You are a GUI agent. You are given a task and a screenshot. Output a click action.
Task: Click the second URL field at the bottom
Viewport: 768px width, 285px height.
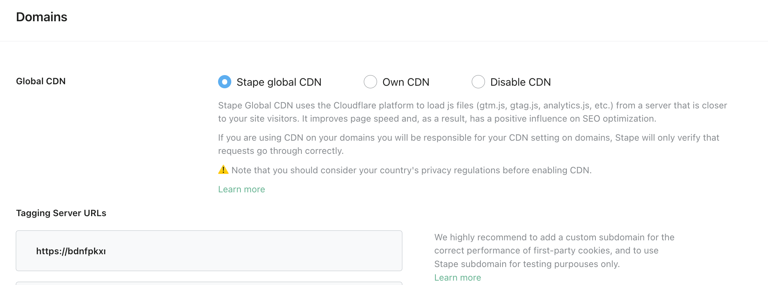pos(209,284)
